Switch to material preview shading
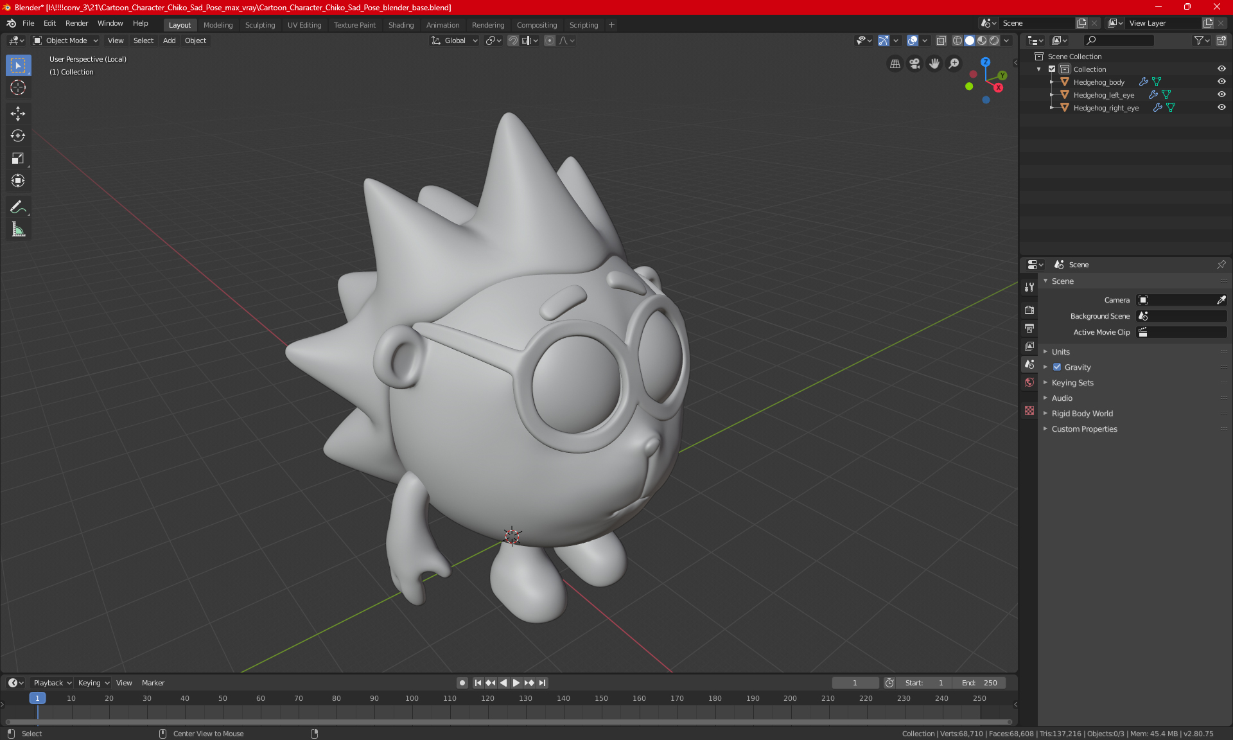The image size is (1233, 740). click(982, 40)
